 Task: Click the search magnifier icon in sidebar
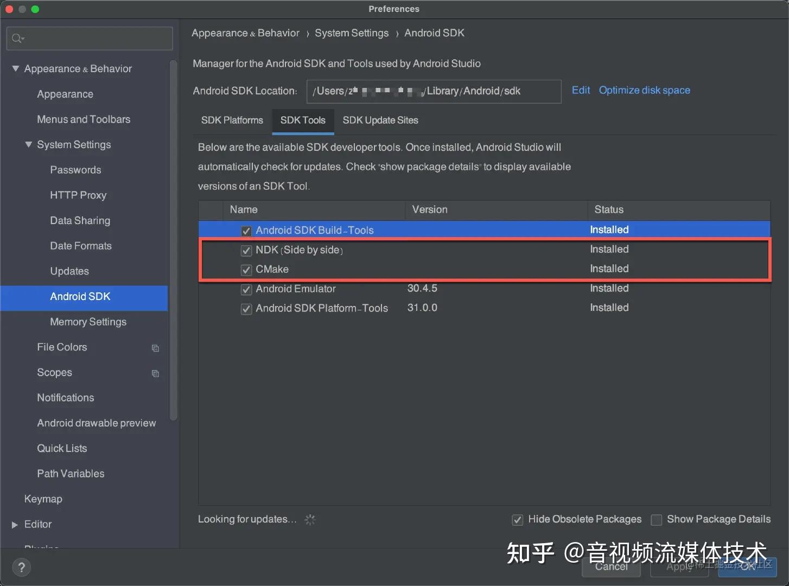[18, 38]
